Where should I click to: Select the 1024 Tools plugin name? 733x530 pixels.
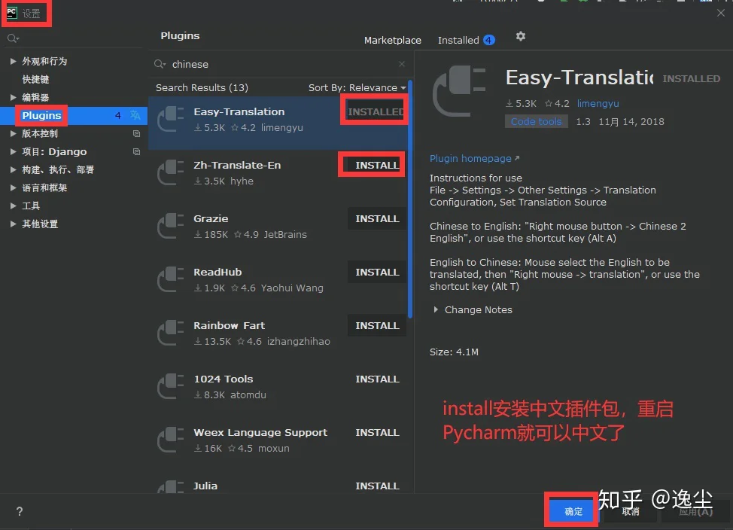click(223, 379)
